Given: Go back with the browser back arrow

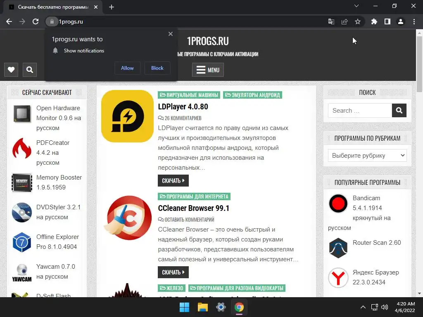Looking at the screenshot, I should pos(9,21).
